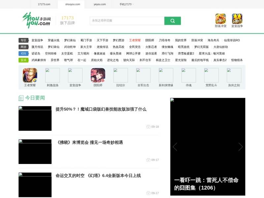Open the 我的世界 link

(181, 40)
